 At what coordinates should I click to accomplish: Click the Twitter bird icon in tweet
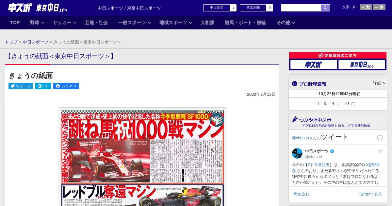(x=380, y=151)
